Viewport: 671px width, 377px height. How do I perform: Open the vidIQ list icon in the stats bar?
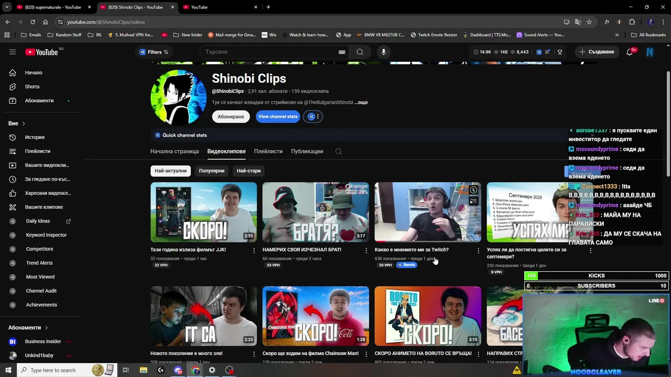548,52
